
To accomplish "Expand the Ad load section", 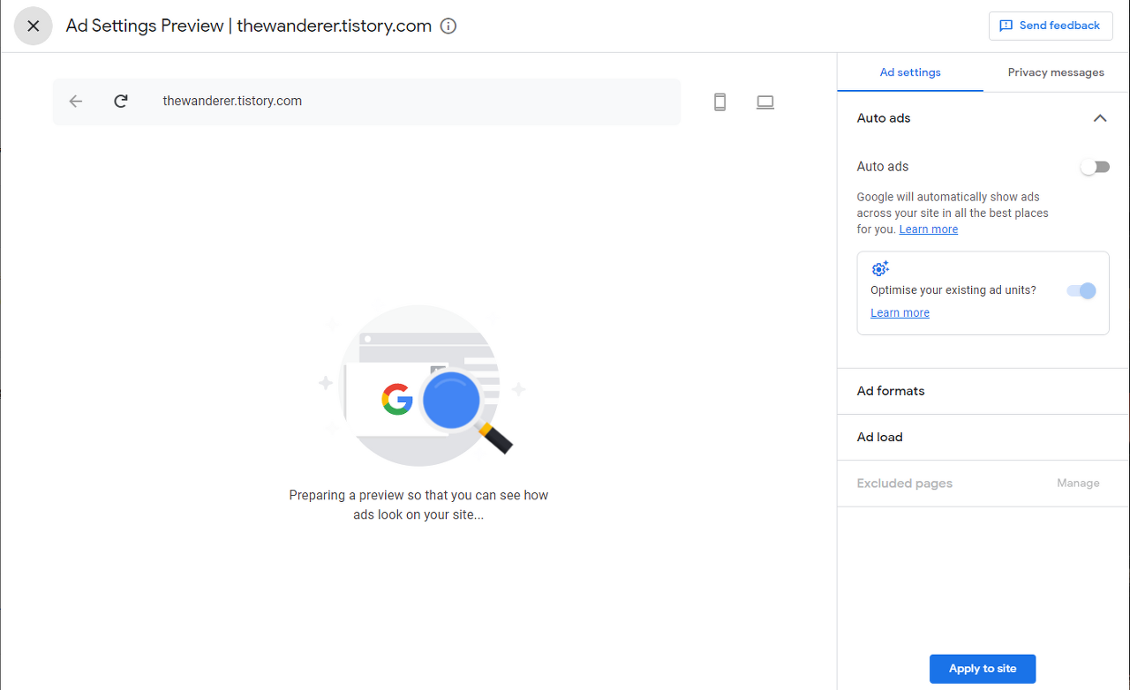I will pyautogui.click(x=983, y=437).
